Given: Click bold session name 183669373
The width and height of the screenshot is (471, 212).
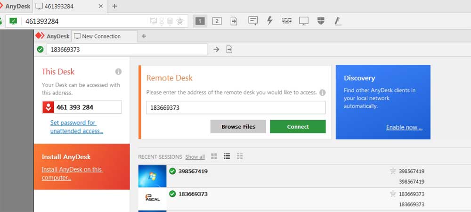Looking at the screenshot, I should pos(193,194).
